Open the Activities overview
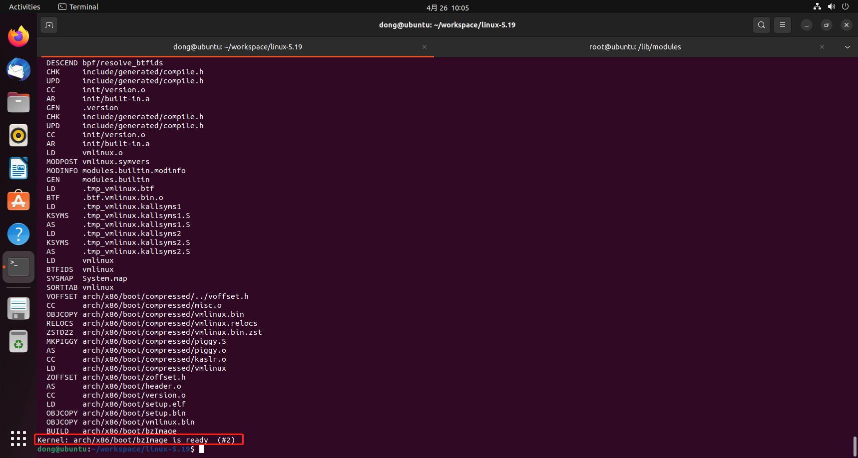 (24, 7)
